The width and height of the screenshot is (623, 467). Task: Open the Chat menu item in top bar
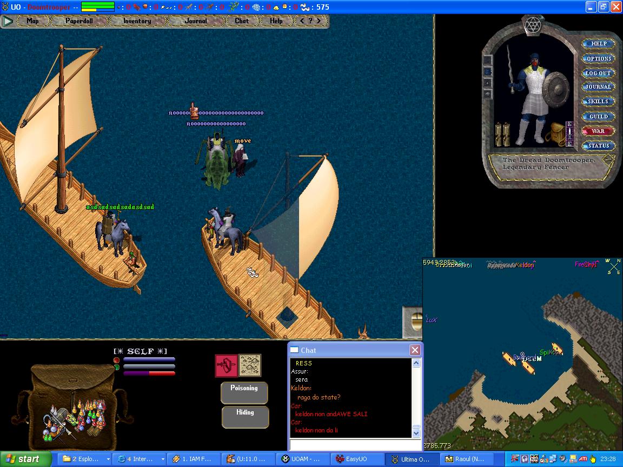[242, 21]
